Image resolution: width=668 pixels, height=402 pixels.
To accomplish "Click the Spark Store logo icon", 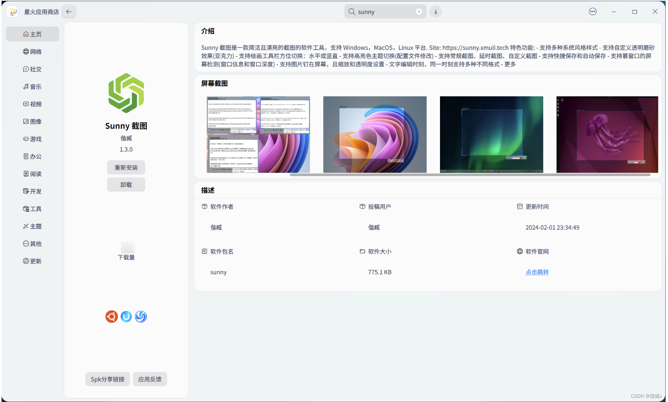I will click(12, 12).
